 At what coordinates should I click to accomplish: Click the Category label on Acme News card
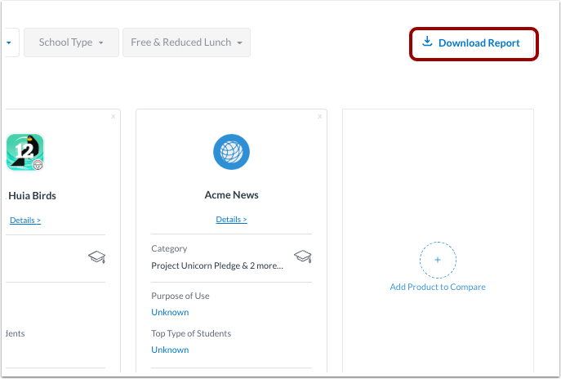(x=169, y=249)
